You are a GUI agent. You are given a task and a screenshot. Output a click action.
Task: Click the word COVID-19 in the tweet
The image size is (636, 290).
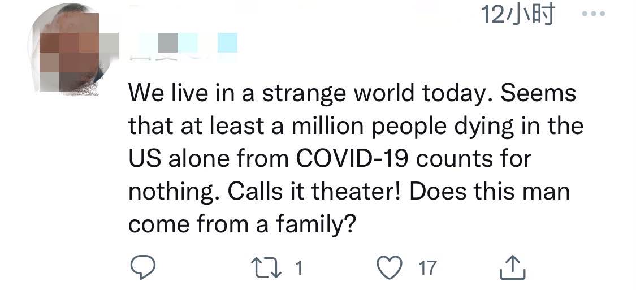click(x=352, y=159)
